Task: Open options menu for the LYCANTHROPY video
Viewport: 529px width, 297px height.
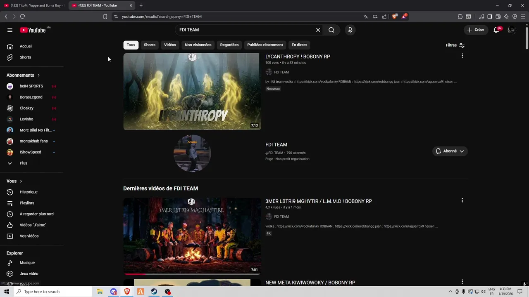Action: [x=462, y=56]
